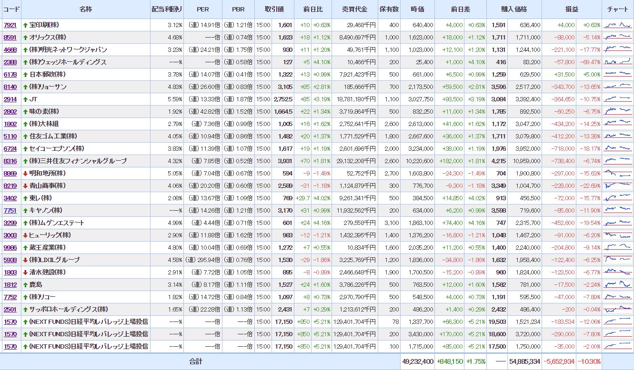Open stock code 6724 link
This screenshot has width=634, height=370.
pyautogui.click(x=10, y=149)
